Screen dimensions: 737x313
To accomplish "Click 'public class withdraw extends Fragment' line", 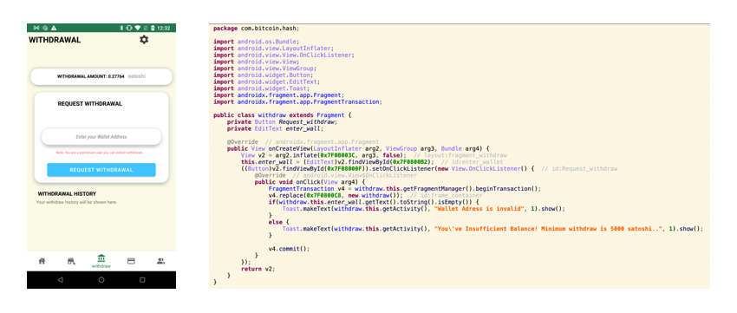I will [283, 114].
